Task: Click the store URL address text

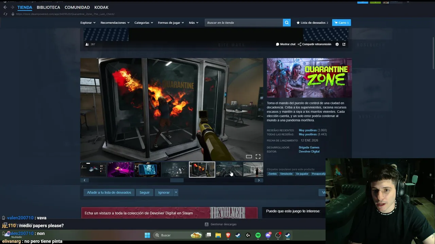Action: click(65, 14)
